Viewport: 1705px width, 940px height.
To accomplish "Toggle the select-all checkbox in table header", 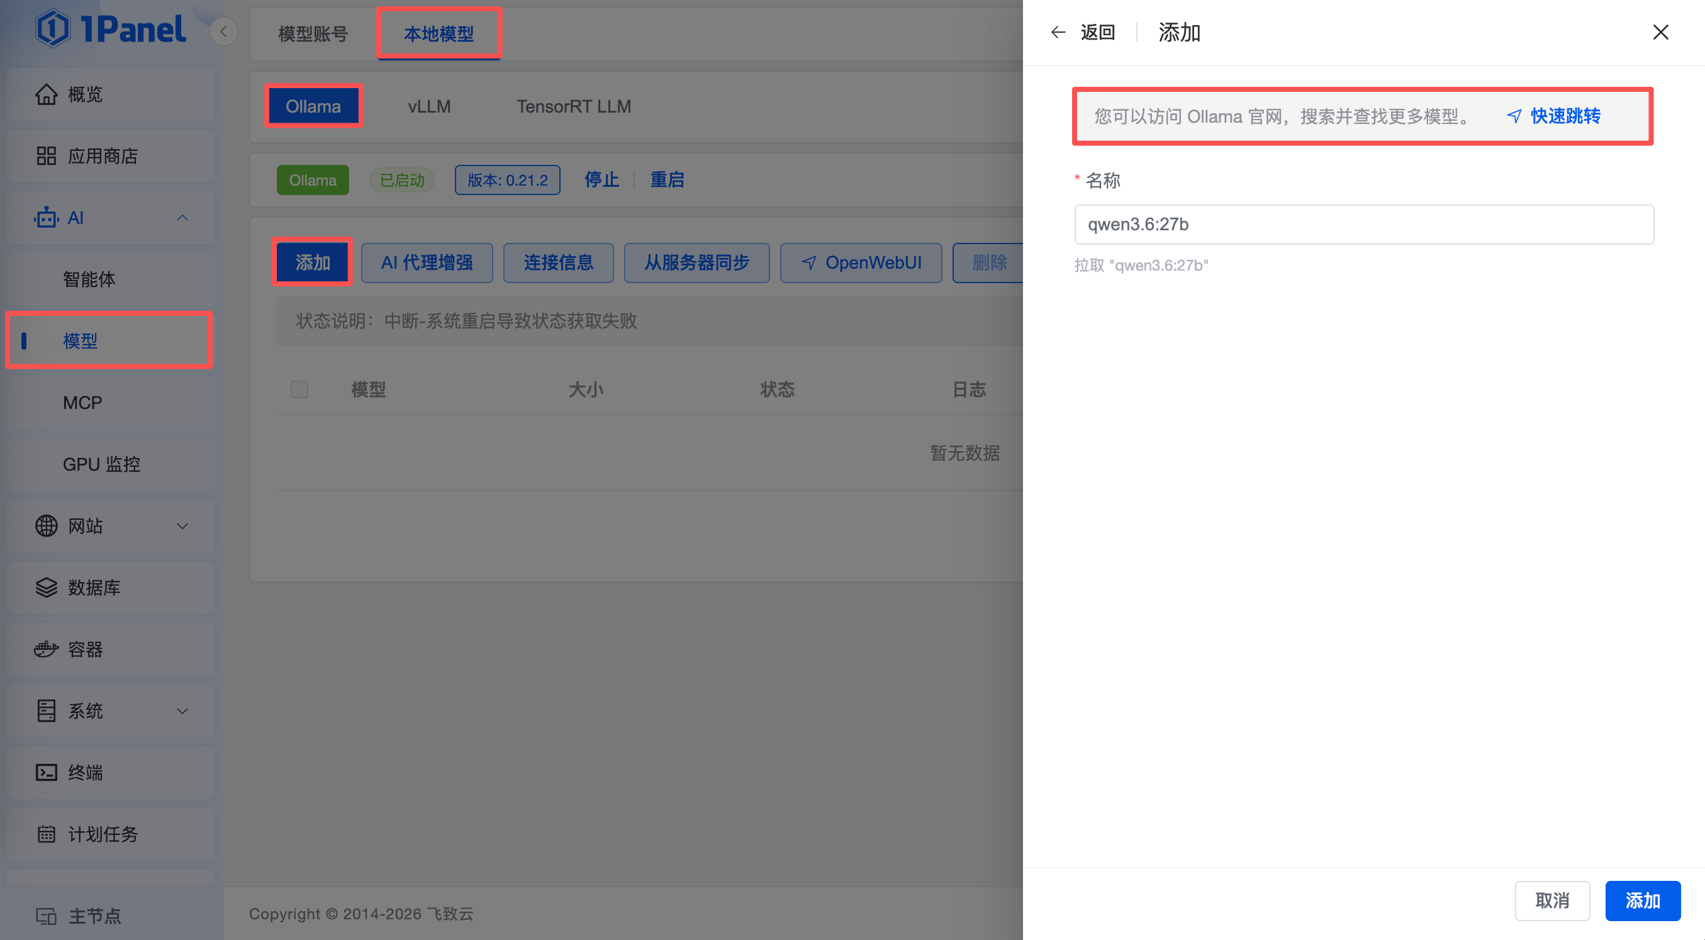I will click(299, 389).
